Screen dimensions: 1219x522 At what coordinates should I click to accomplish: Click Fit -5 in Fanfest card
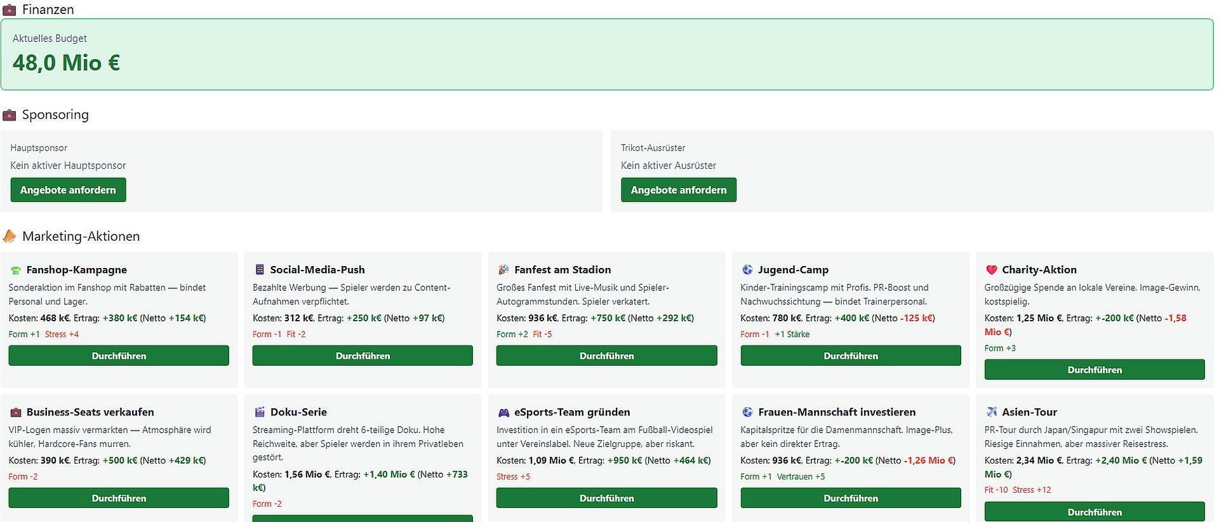tap(542, 335)
